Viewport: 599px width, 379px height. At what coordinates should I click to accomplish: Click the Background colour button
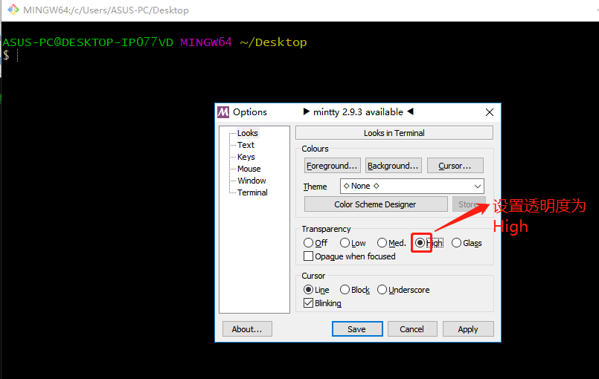click(x=394, y=166)
